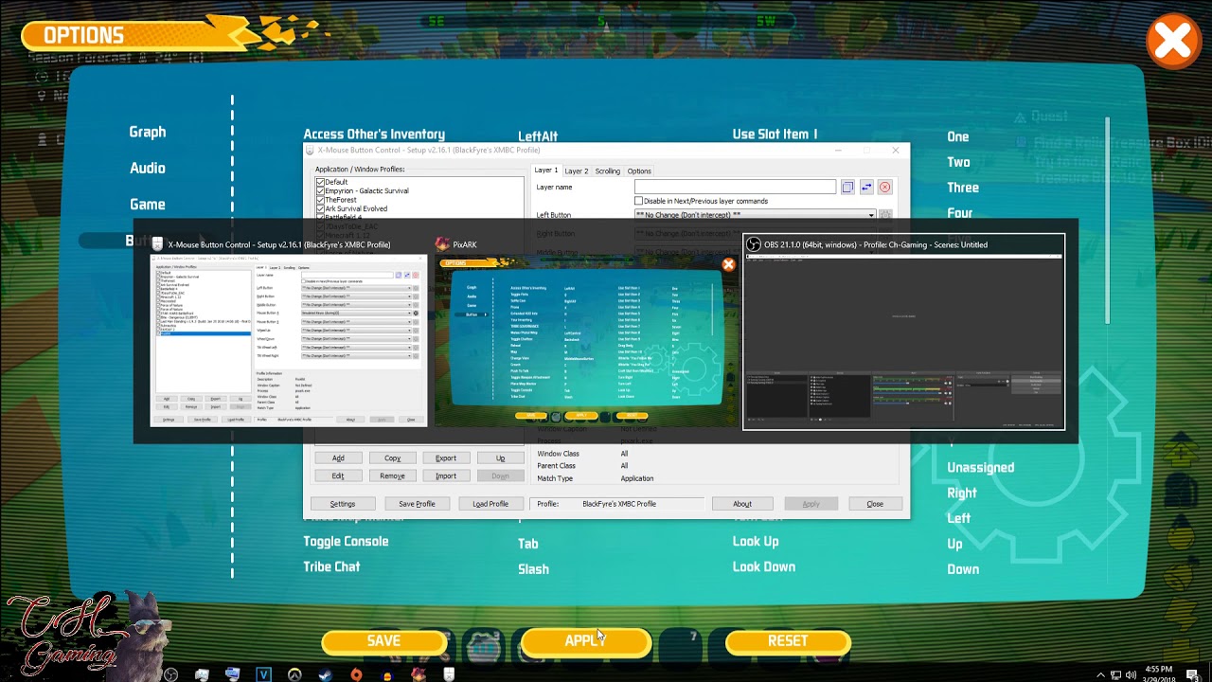Switch to X-Mouse Button Control thumbnail in task switcher
Screen dimensions: 1212x682
[x=288, y=341]
